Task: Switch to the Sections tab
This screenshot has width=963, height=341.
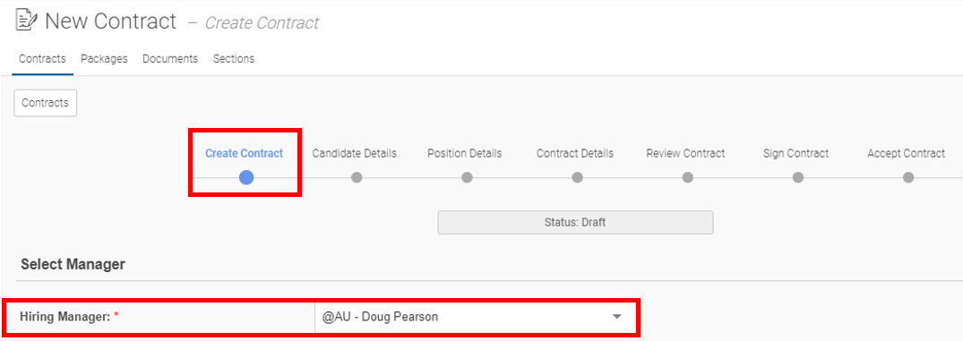Action: click(234, 59)
